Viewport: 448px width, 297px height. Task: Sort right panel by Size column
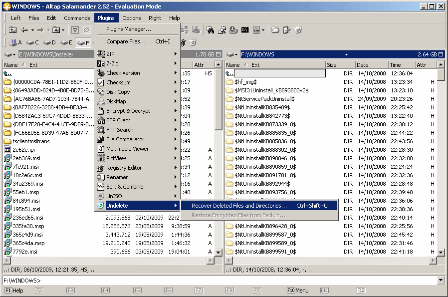tap(340, 65)
